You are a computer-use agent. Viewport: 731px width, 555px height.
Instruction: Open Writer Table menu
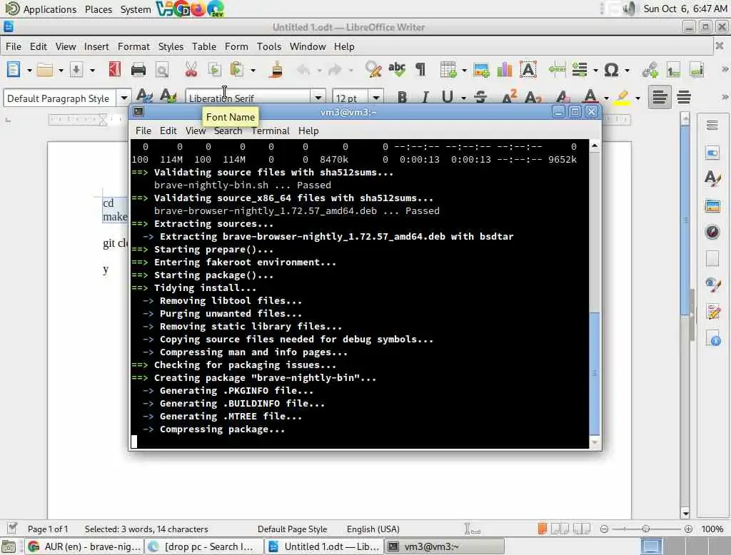point(203,46)
